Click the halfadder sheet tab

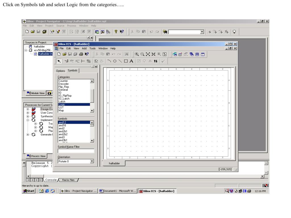pos(114,163)
